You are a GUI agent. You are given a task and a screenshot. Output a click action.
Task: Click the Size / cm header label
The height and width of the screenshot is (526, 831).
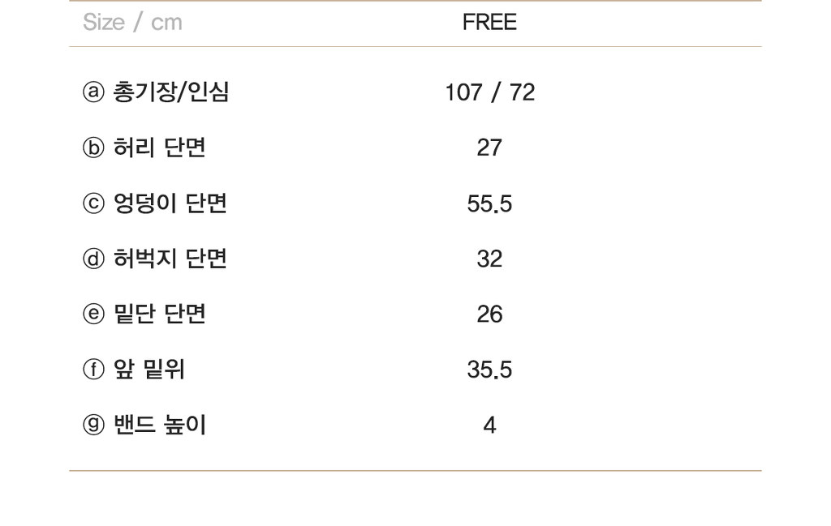[132, 22]
